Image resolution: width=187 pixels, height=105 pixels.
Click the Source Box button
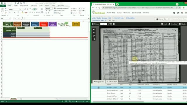(x=161, y=19)
